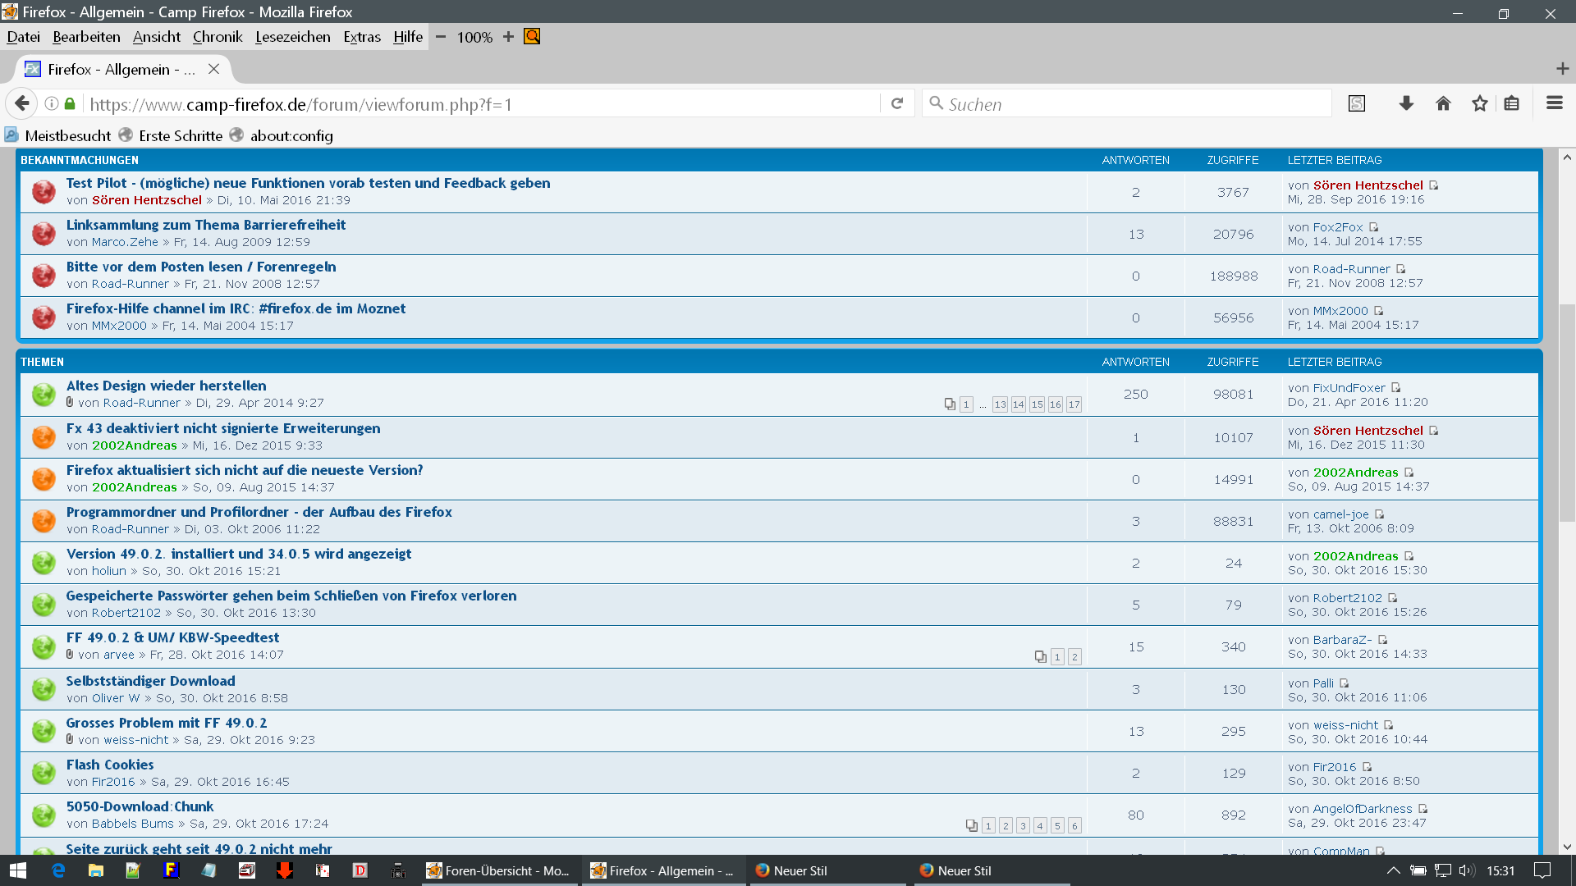The width and height of the screenshot is (1576, 886).
Task: Click the zoom-out minus icon
Action: (x=441, y=37)
